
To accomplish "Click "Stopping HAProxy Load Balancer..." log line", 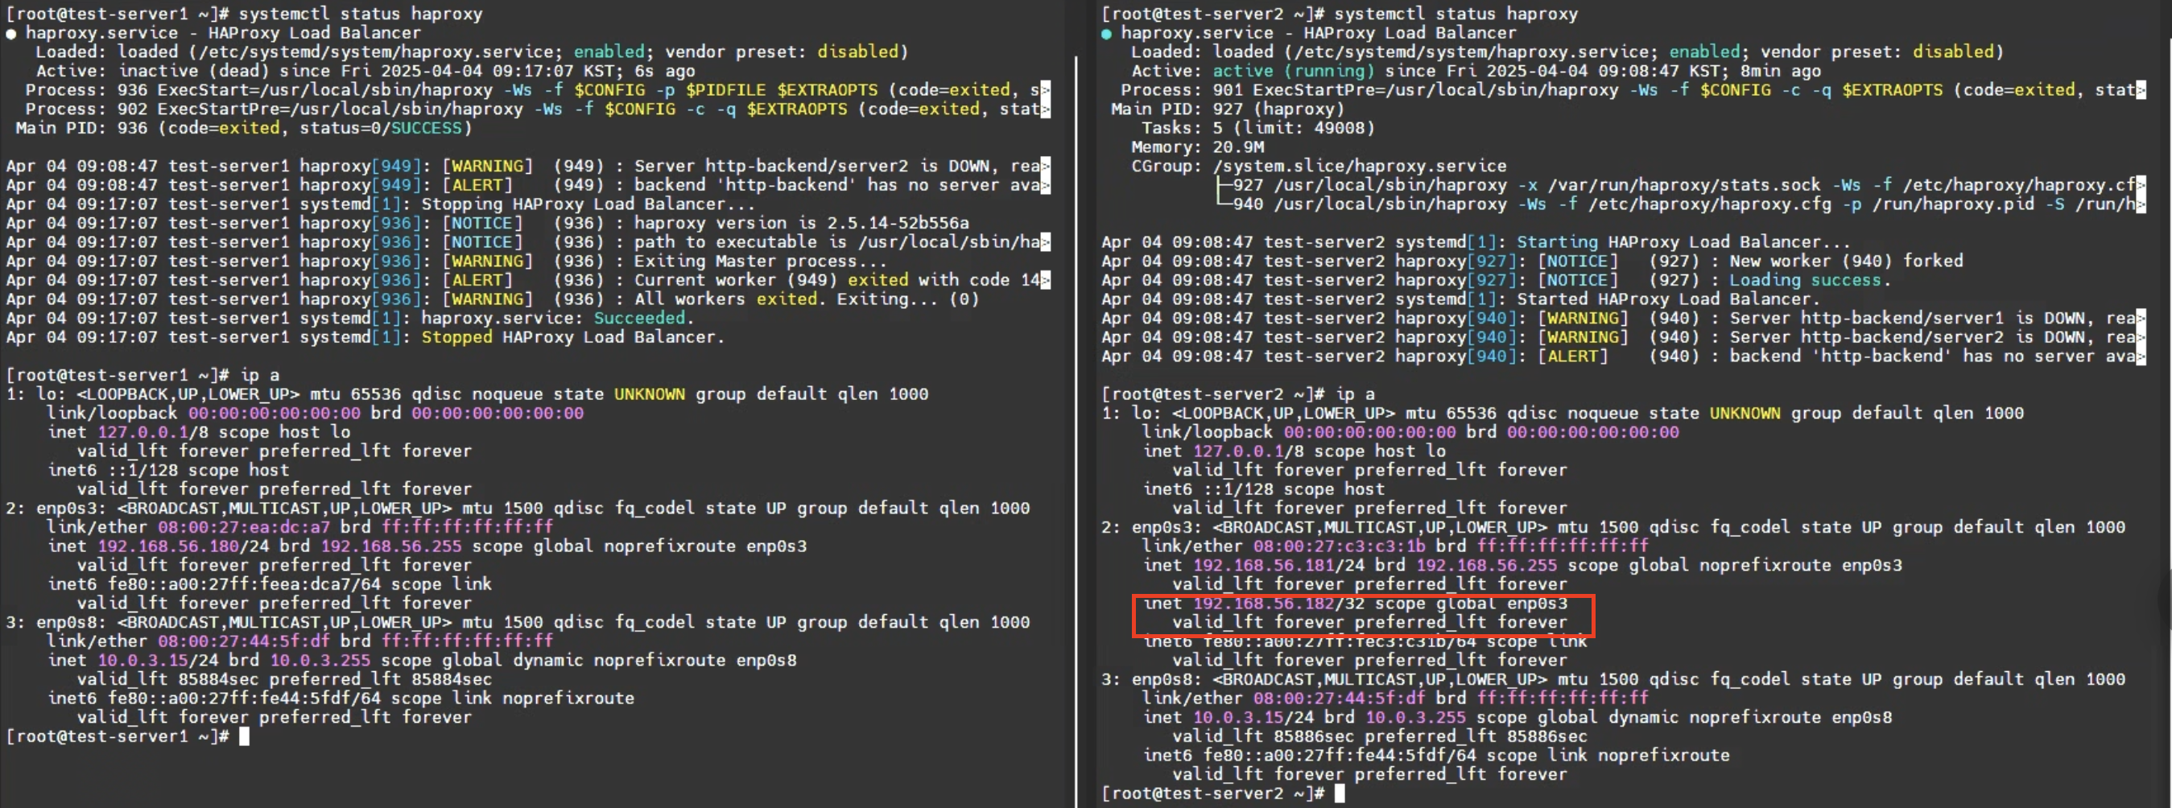I will [380, 204].
